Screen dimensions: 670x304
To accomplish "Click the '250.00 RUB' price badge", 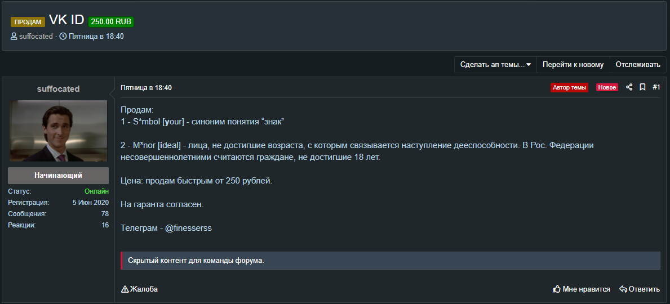I will [111, 22].
